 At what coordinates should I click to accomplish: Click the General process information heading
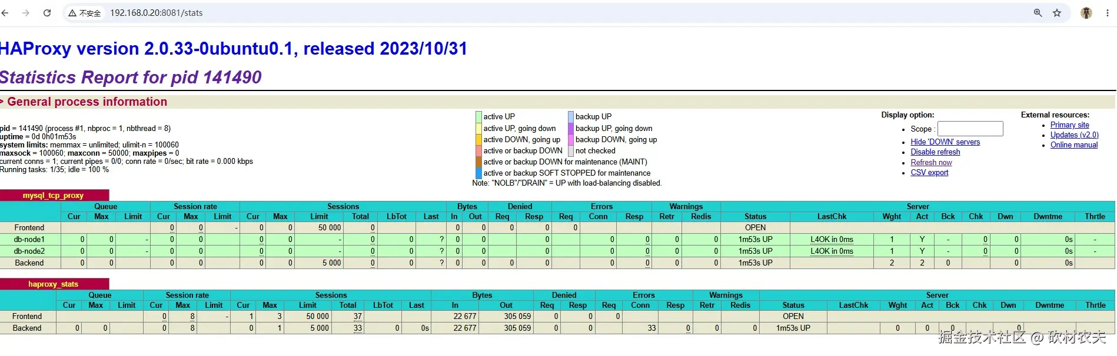(x=87, y=102)
